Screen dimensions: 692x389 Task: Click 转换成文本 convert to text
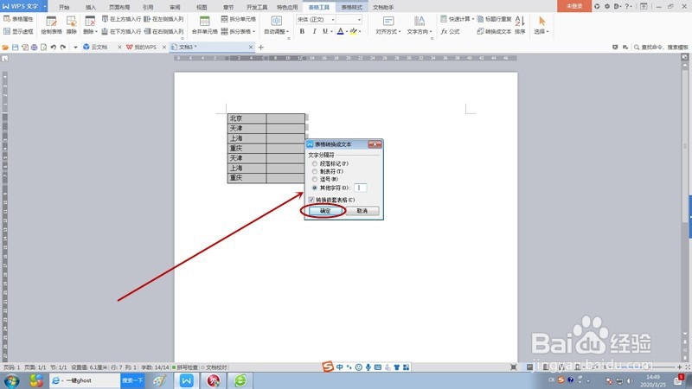click(x=494, y=31)
